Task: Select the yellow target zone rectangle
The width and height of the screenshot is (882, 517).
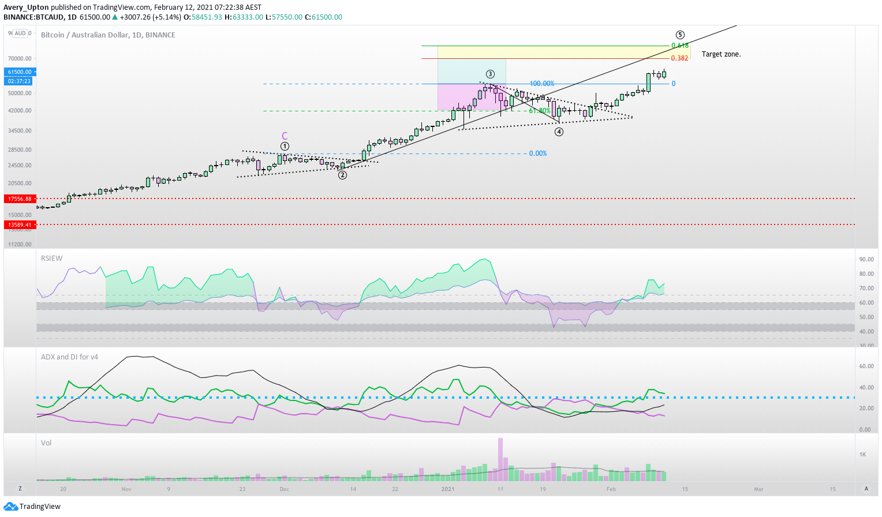Action: pos(564,52)
